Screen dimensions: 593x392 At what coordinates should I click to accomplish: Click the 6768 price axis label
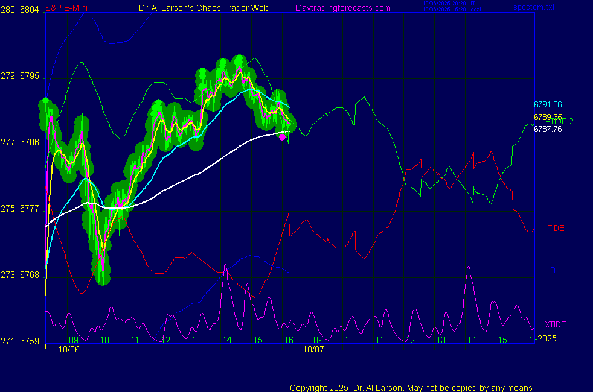(x=30, y=275)
